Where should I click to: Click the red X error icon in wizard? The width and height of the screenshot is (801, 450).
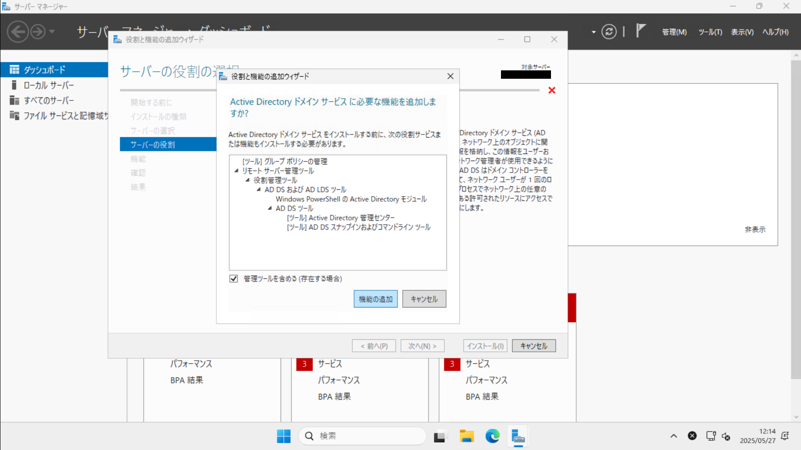tap(552, 90)
